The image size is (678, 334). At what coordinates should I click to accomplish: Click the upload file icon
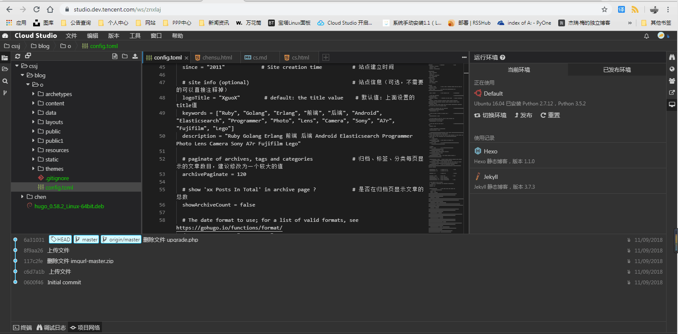coord(135,56)
